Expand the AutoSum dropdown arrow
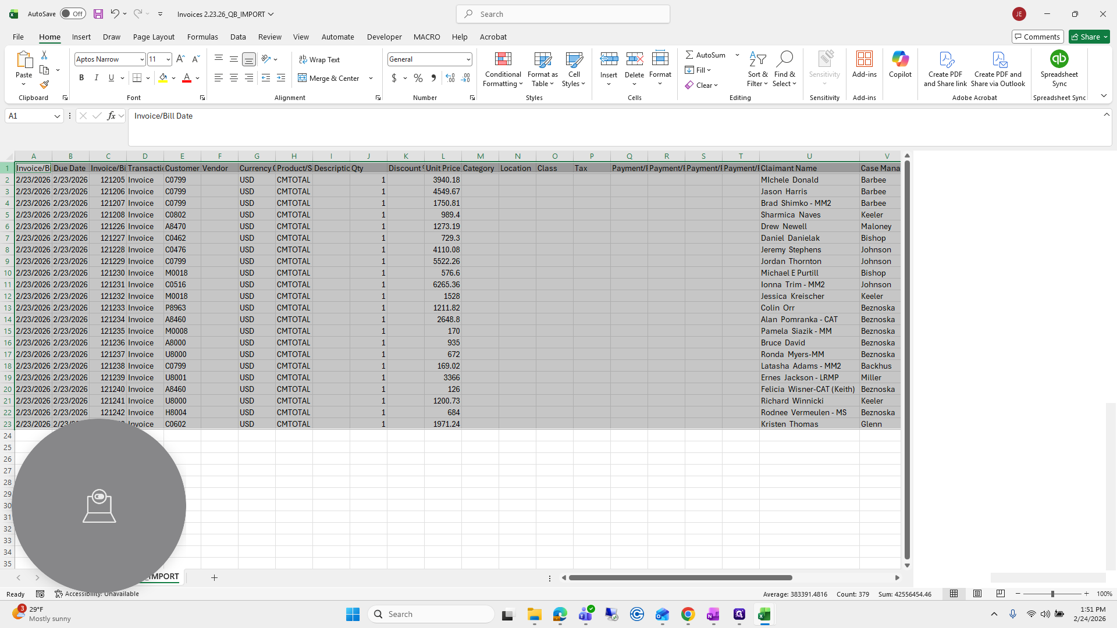1117x628 pixels. coord(737,55)
